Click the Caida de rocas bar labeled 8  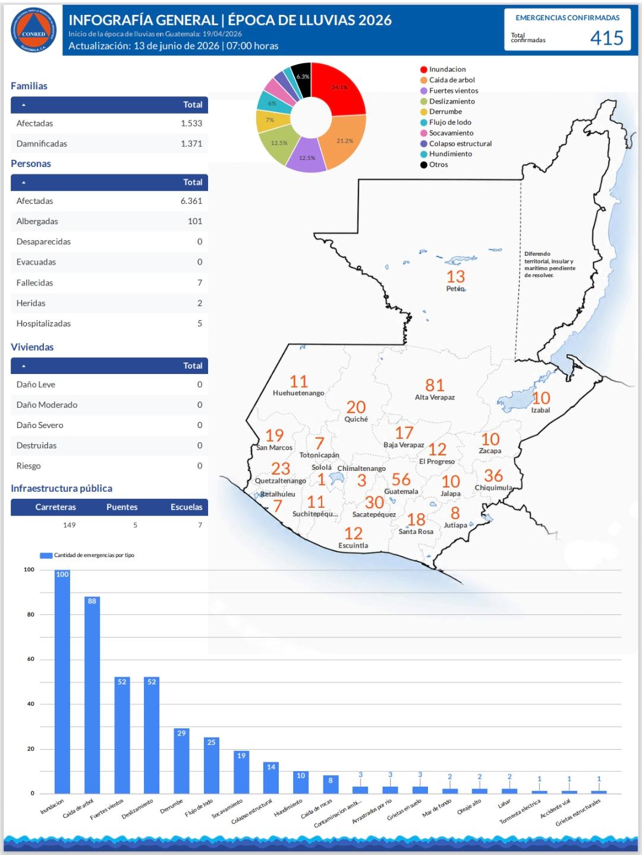pos(331,784)
